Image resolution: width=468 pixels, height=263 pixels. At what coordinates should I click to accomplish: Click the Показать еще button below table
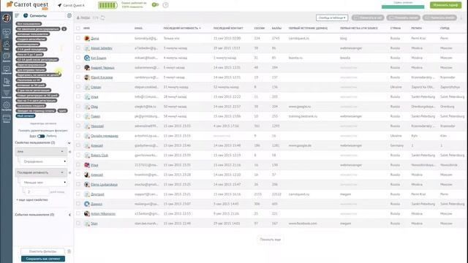tap(270, 240)
